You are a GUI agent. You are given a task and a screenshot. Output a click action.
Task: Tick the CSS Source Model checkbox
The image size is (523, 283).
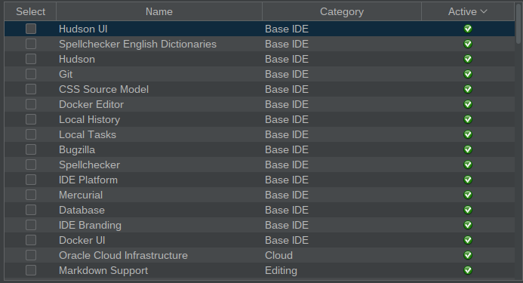tap(31, 89)
